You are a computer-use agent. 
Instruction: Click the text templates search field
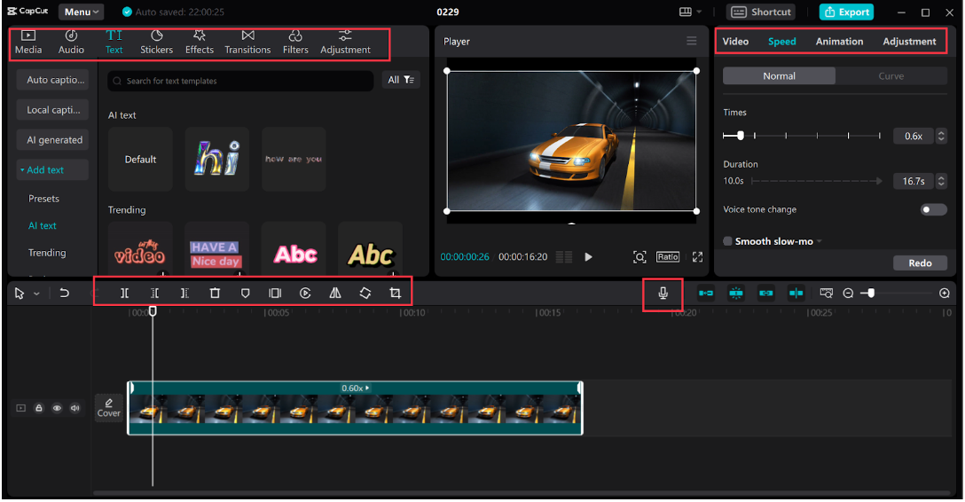240,81
